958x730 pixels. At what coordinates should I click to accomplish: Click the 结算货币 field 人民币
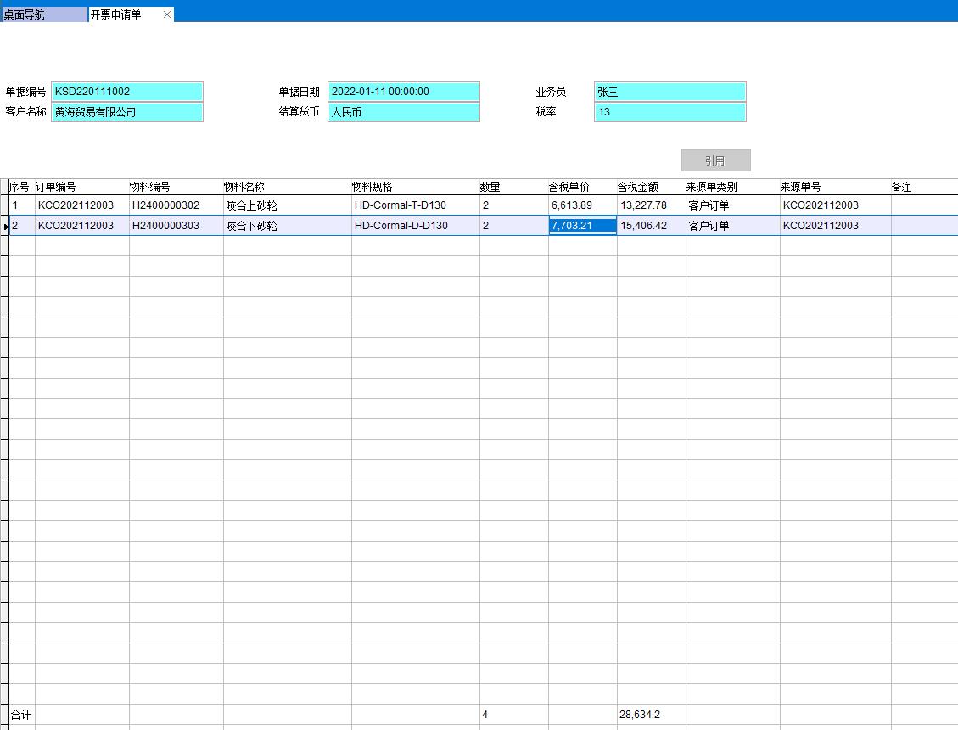click(x=403, y=112)
